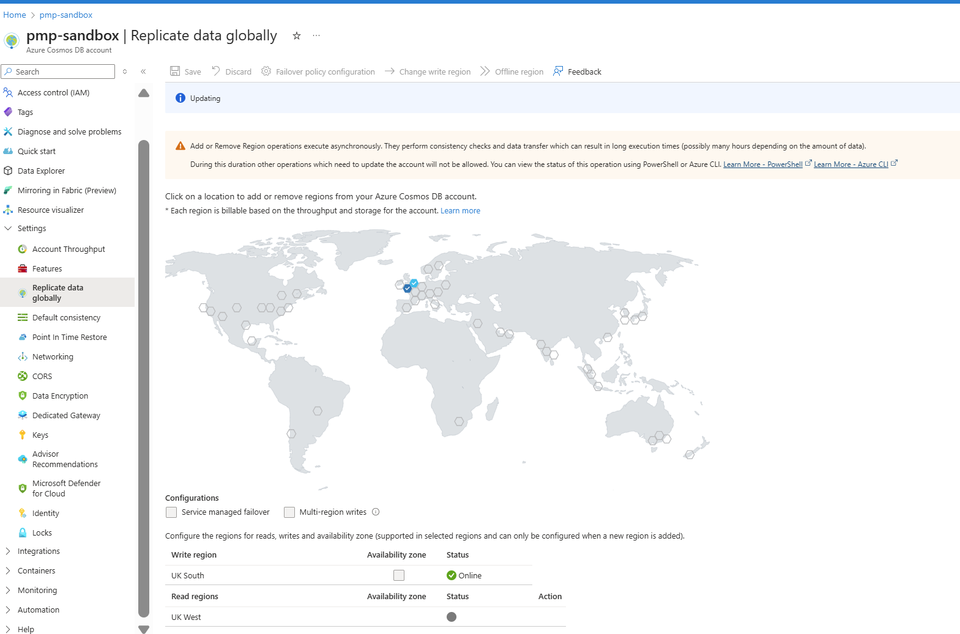This screenshot has height=634, width=960.
Task: Expand the Integrations section
Action: (x=8, y=551)
